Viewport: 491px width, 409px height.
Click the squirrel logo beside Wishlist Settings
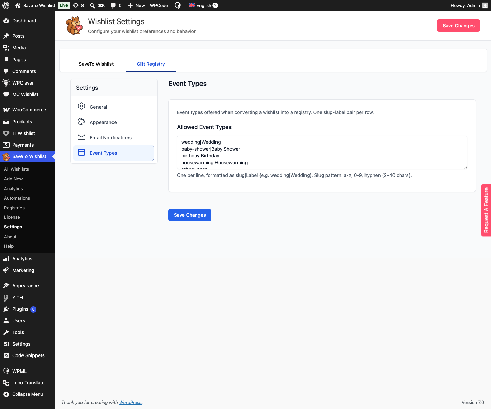74,26
